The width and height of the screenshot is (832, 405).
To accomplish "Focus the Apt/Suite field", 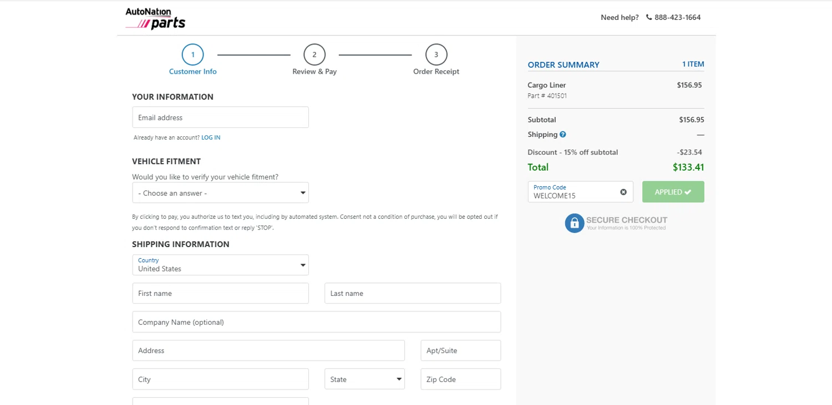I will (x=460, y=350).
